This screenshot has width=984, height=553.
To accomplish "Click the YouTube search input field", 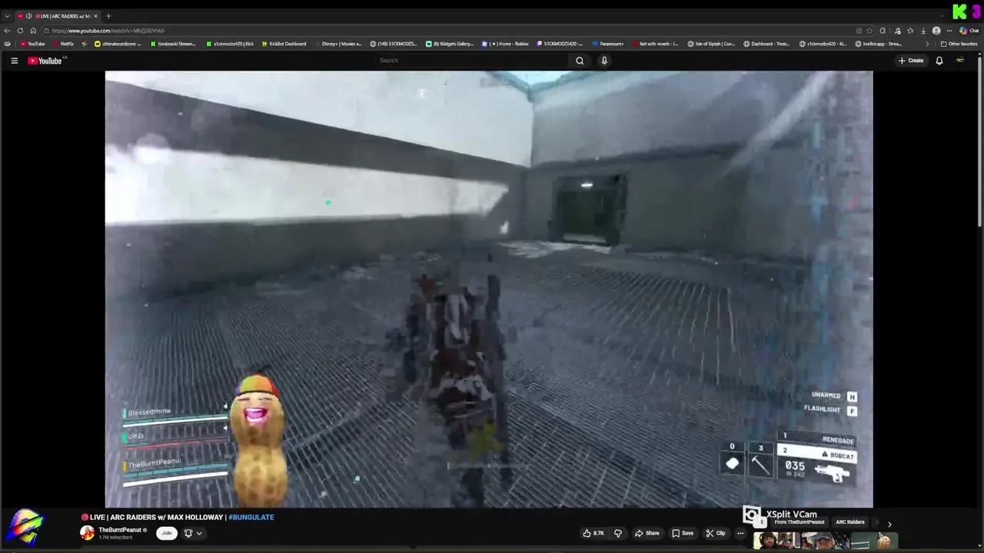I will 473,61.
